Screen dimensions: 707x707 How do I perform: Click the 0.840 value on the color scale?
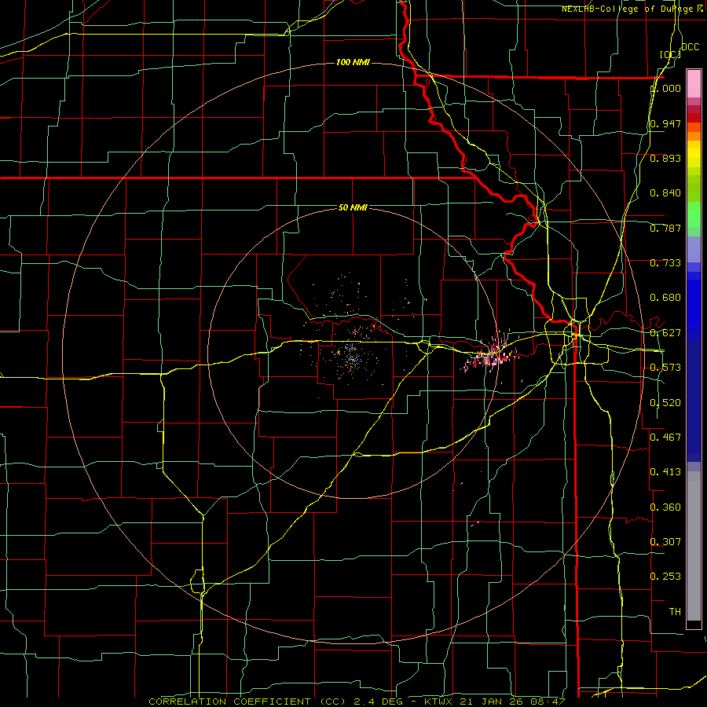(665, 193)
